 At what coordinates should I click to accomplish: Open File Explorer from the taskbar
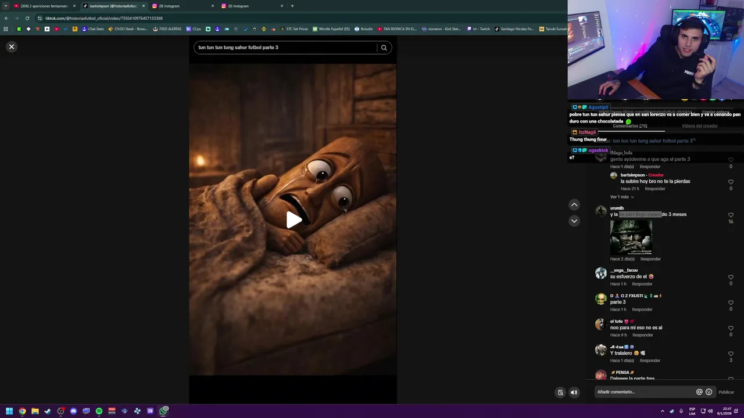35,411
